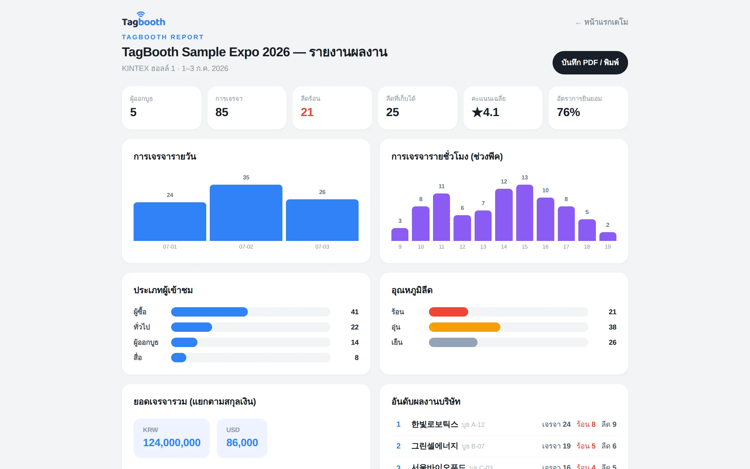The height and width of the screenshot is (469, 750).
Task: Click the การเจรจา 85 stat card
Action: click(x=247, y=108)
